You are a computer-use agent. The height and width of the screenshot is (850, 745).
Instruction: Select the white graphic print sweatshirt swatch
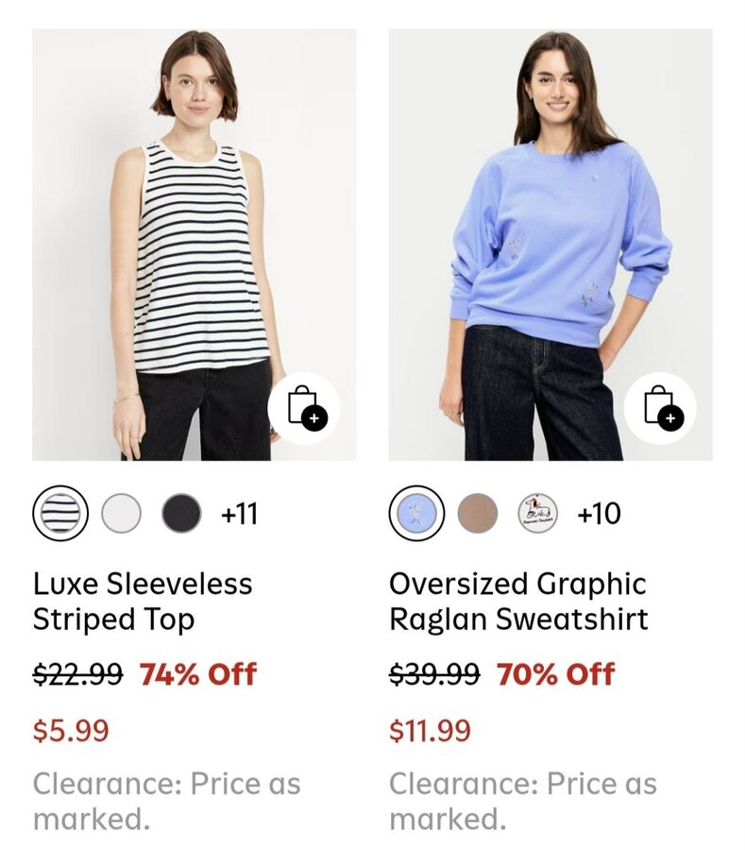pos(538,514)
